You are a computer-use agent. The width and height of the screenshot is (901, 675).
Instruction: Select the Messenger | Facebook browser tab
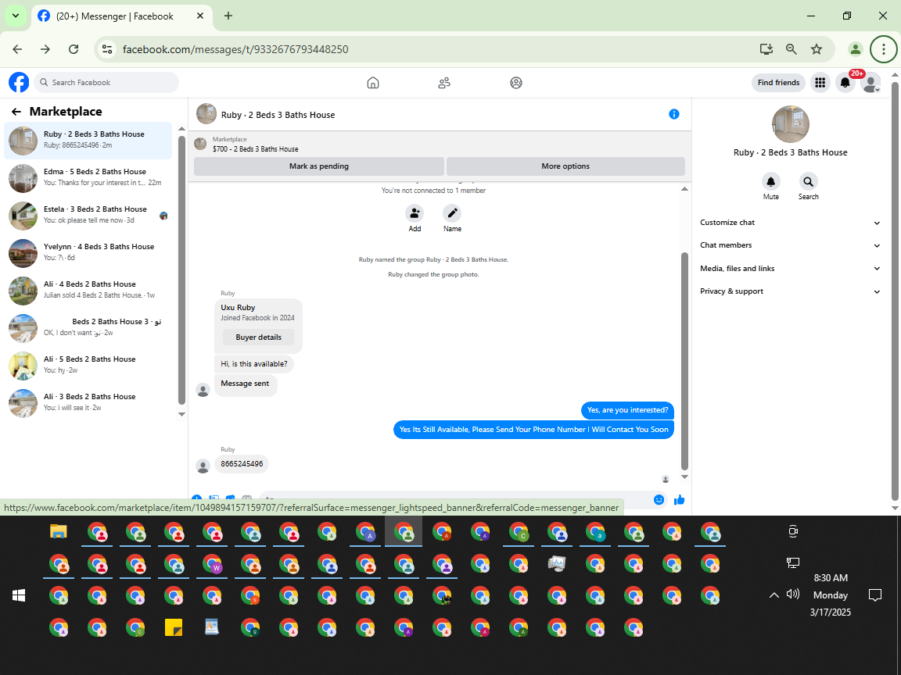tap(122, 16)
